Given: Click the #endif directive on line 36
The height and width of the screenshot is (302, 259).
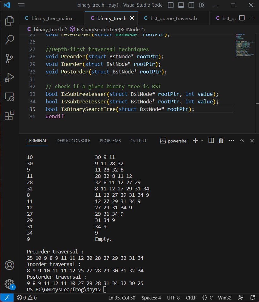Looking at the screenshot, I should point(55,117).
